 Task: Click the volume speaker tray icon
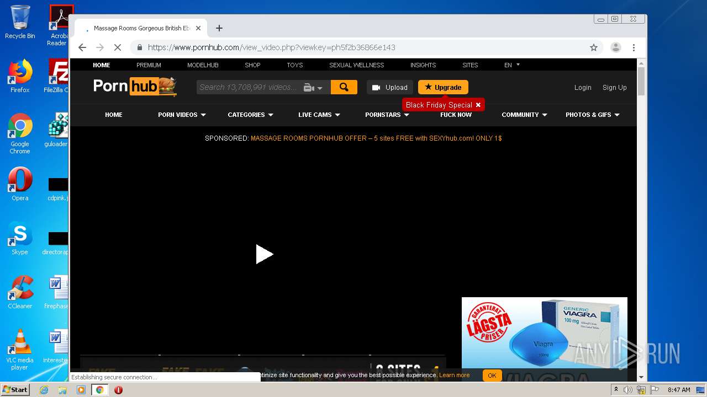tap(628, 390)
